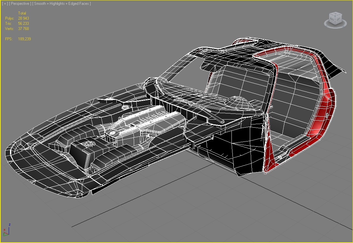The width and height of the screenshot is (353, 243).
Task: Click the Verts count value 37 768
Action: [x=24, y=29]
